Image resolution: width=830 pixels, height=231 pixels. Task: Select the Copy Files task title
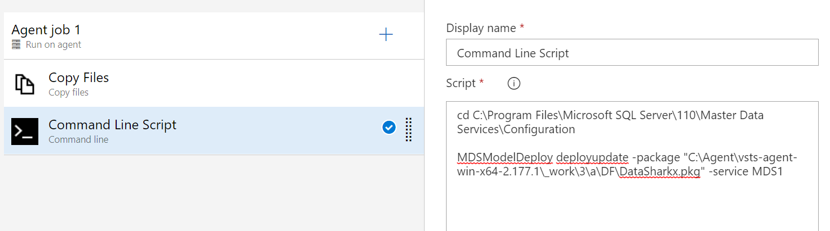[x=78, y=78]
